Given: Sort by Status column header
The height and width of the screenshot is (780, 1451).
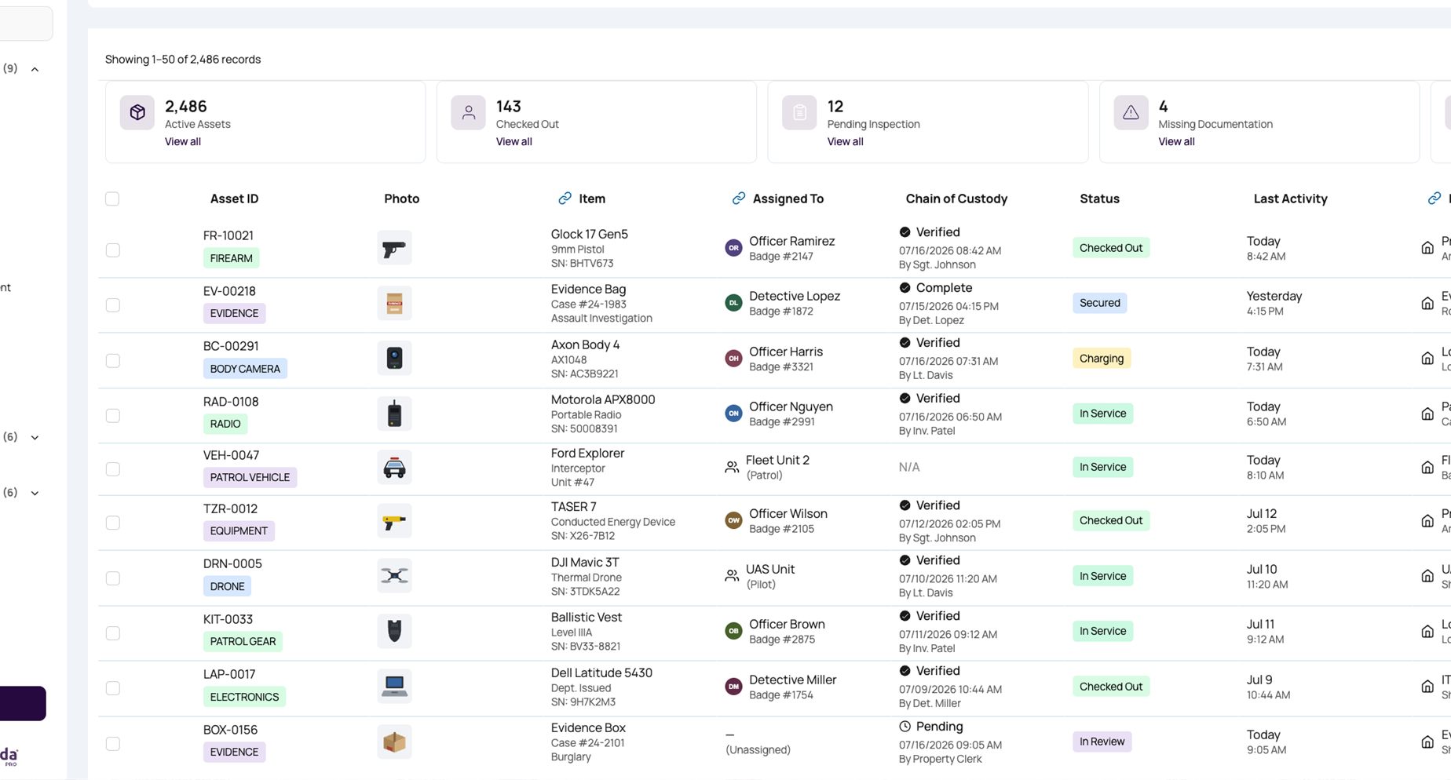Looking at the screenshot, I should (1099, 199).
